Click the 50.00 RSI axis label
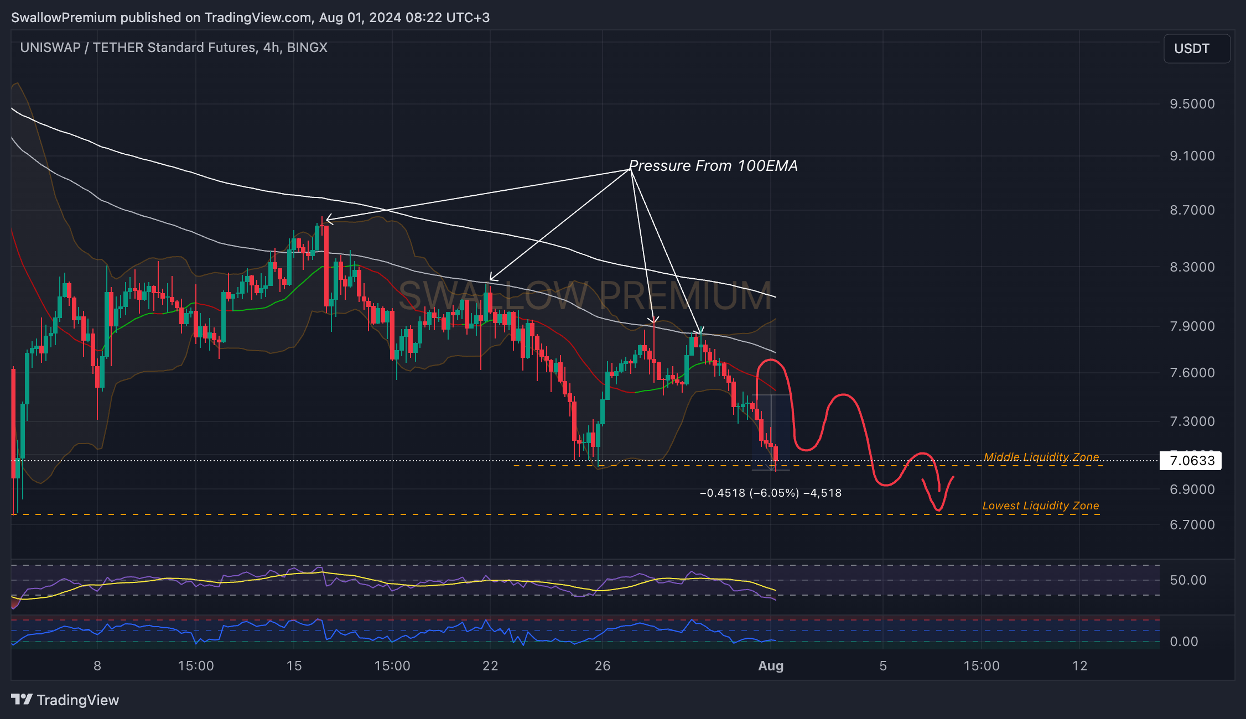This screenshot has height=719, width=1246. [x=1188, y=580]
